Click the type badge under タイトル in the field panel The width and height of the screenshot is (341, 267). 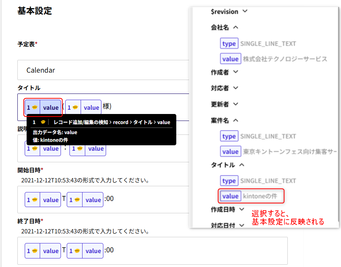point(229,180)
